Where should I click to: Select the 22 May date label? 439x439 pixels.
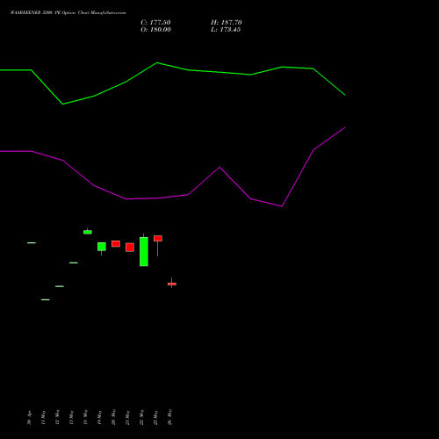141,417
